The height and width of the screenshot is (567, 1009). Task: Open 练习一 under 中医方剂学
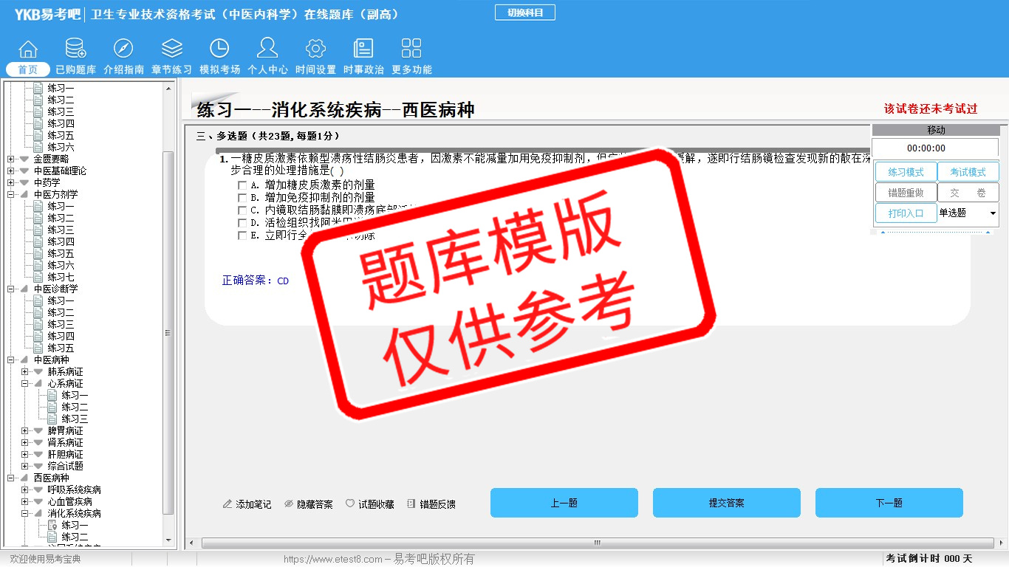tap(61, 206)
